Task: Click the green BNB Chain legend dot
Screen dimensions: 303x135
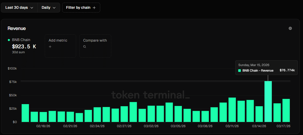Action: click(x=9, y=40)
